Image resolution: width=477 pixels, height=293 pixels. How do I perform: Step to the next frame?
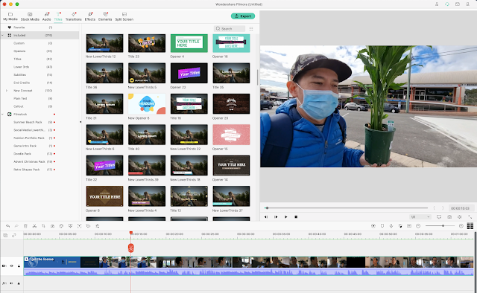pos(276,217)
